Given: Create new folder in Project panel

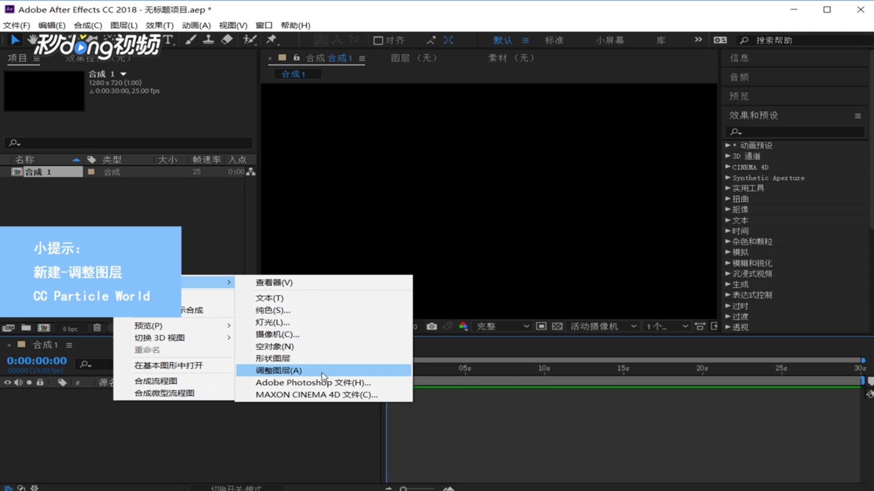Looking at the screenshot, I should (x=26, y=328).
